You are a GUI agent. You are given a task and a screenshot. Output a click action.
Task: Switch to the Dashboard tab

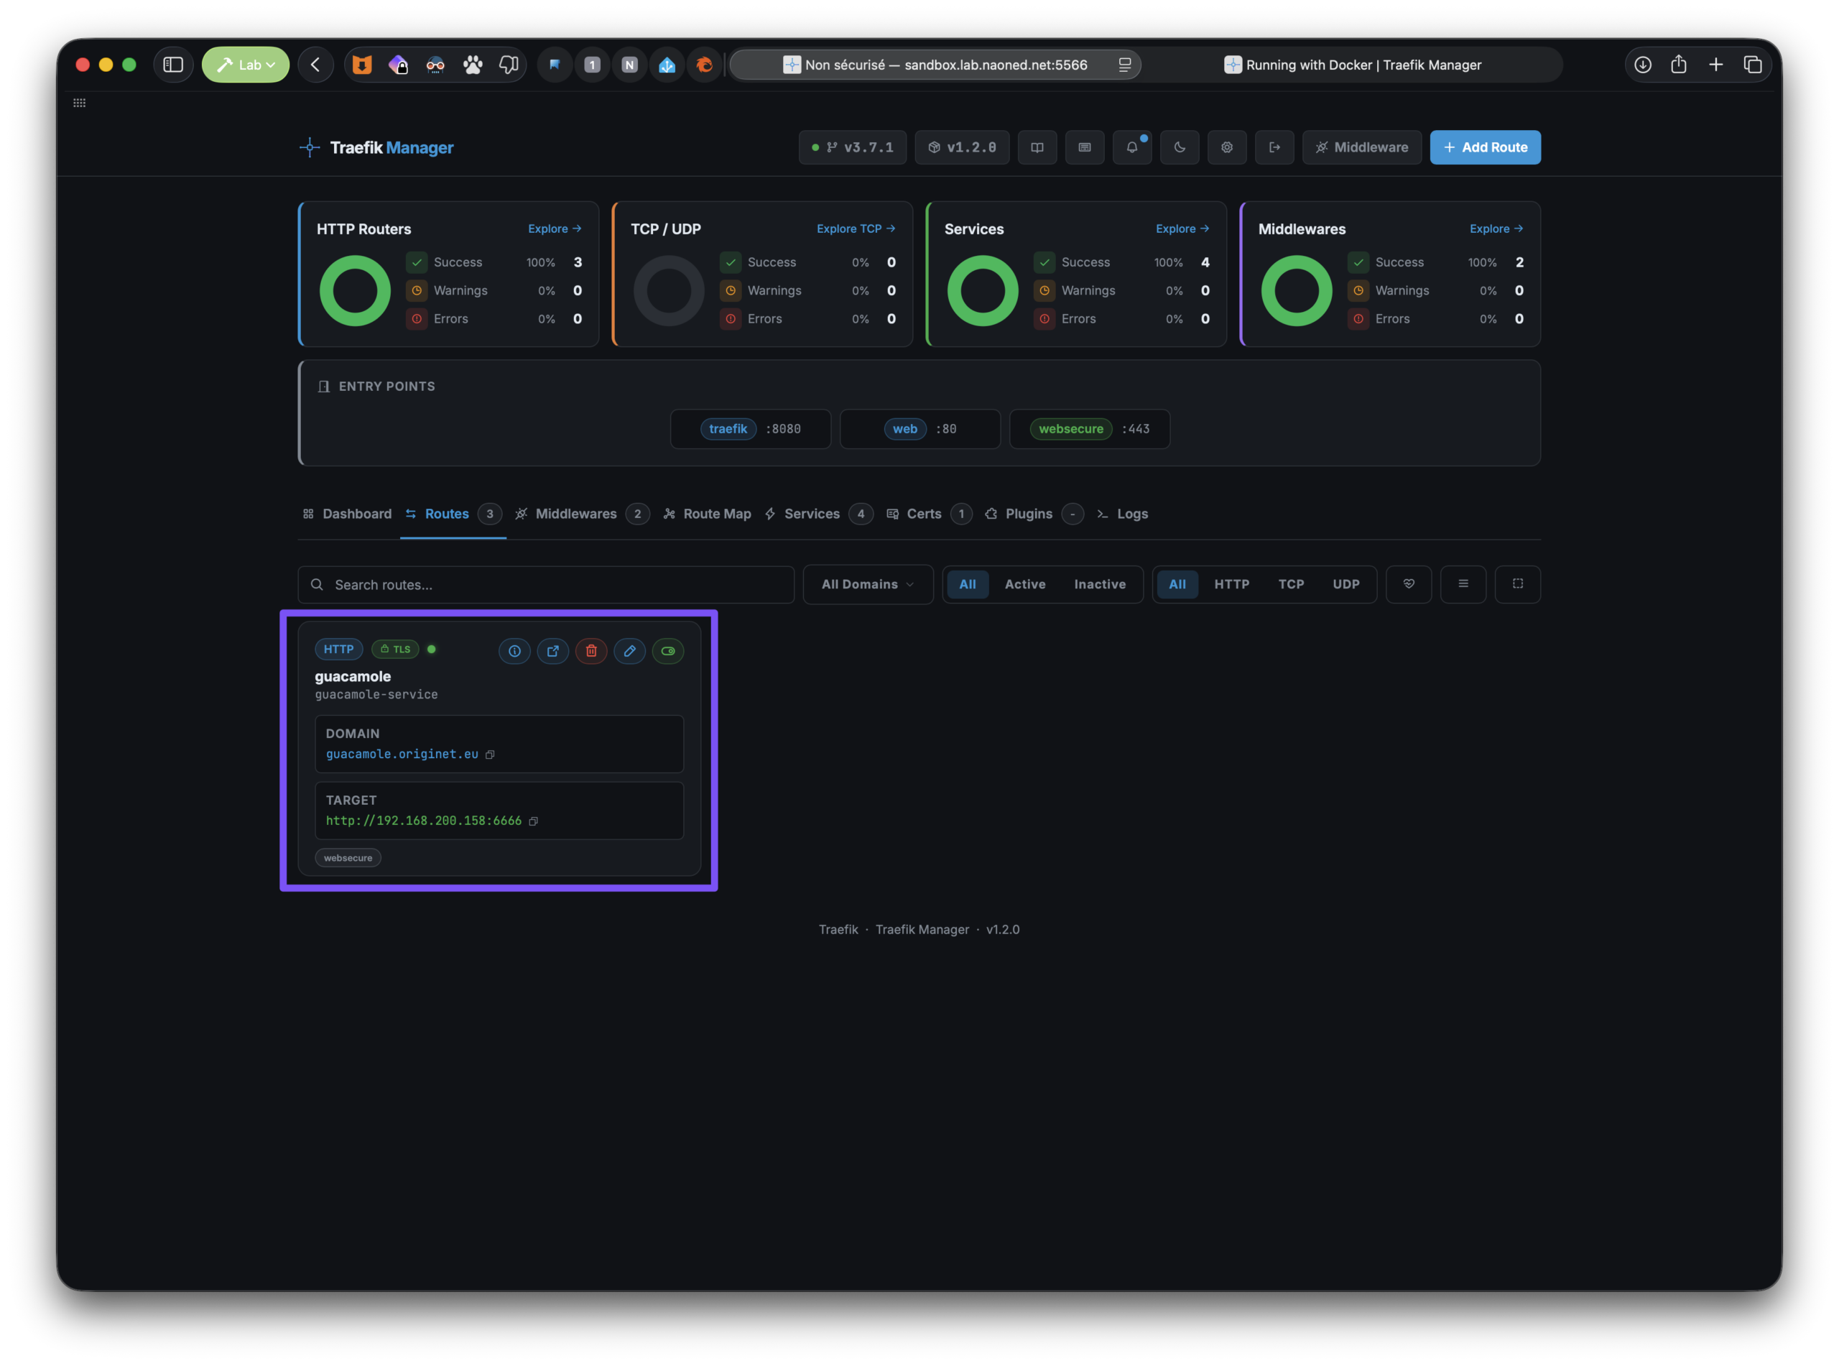pyautogui.click(x=347, y=514)
